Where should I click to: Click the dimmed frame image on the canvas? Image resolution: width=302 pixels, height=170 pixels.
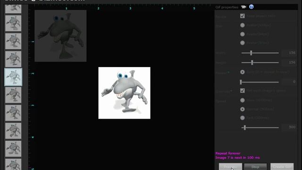60,36
